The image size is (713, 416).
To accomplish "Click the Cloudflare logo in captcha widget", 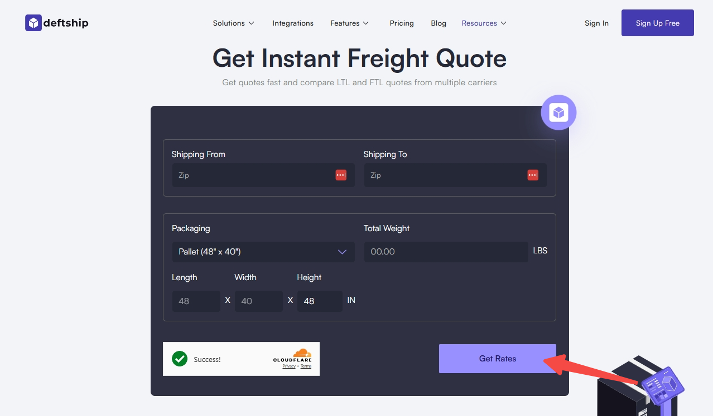I will (292, 356).
